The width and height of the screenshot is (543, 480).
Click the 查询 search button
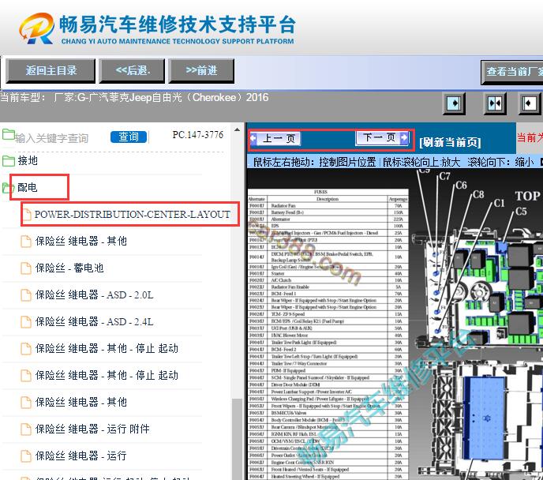click(129, 137)
